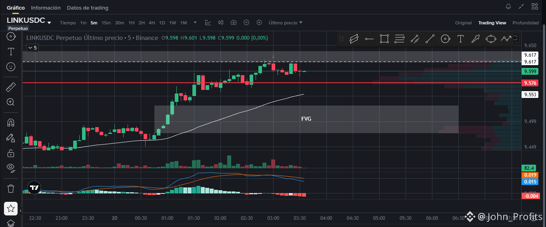The image size is (546, 227).
Task: Set interval to 1M monthly
Action: 184,23
